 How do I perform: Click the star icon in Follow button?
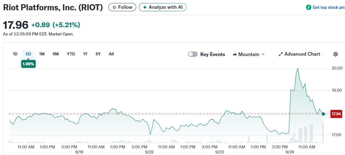pos(114,7)
